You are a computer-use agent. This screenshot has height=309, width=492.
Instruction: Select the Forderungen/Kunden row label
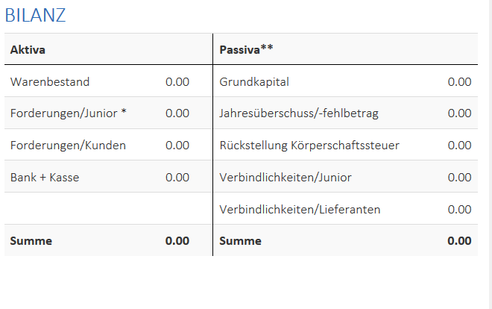coord(68,145)
